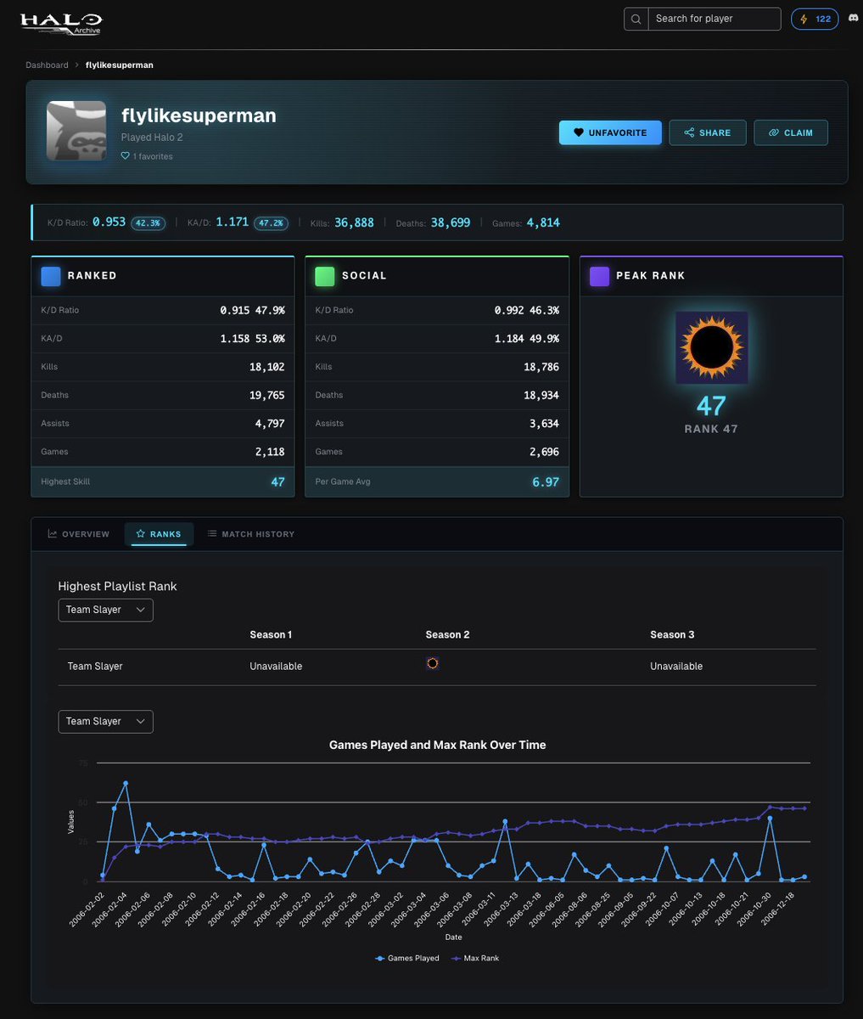
Task: Click the flylikesuperman avatar image
Action: click(x=76, y=130)
